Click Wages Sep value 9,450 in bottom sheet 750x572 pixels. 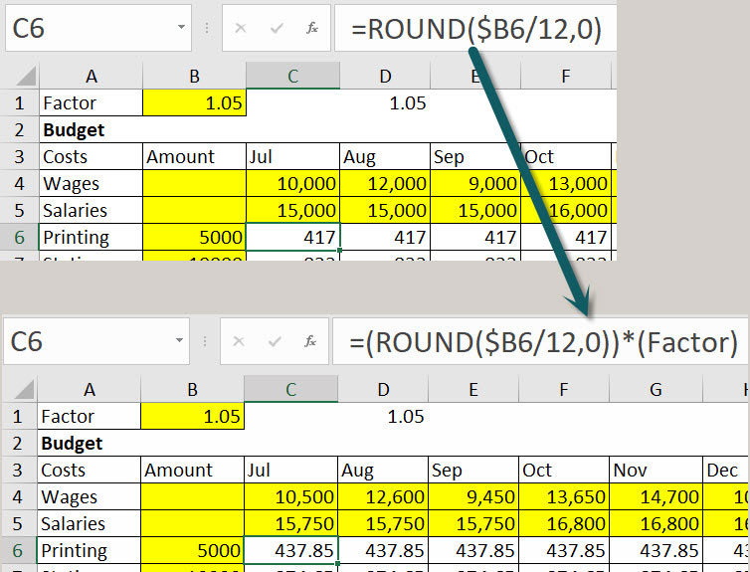coord(473,496)
